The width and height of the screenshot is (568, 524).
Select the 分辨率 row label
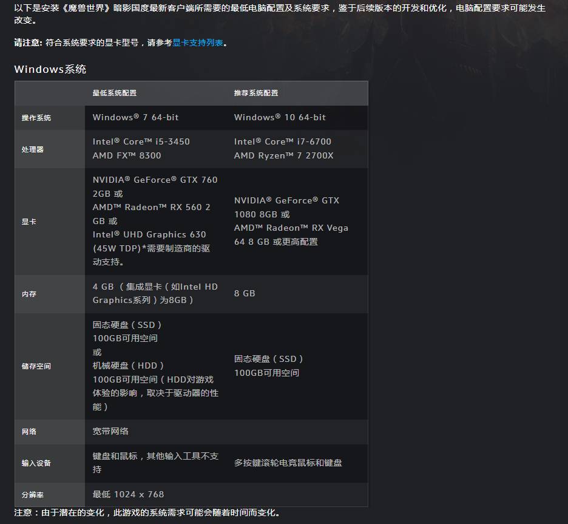coord(33,495)
